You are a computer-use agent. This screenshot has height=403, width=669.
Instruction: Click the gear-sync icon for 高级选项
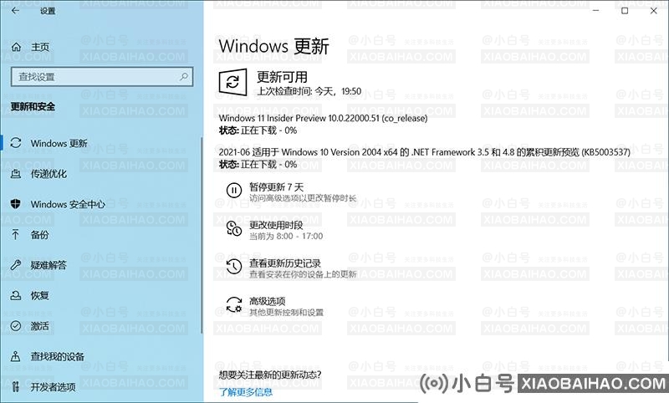[x=234, y=304]
